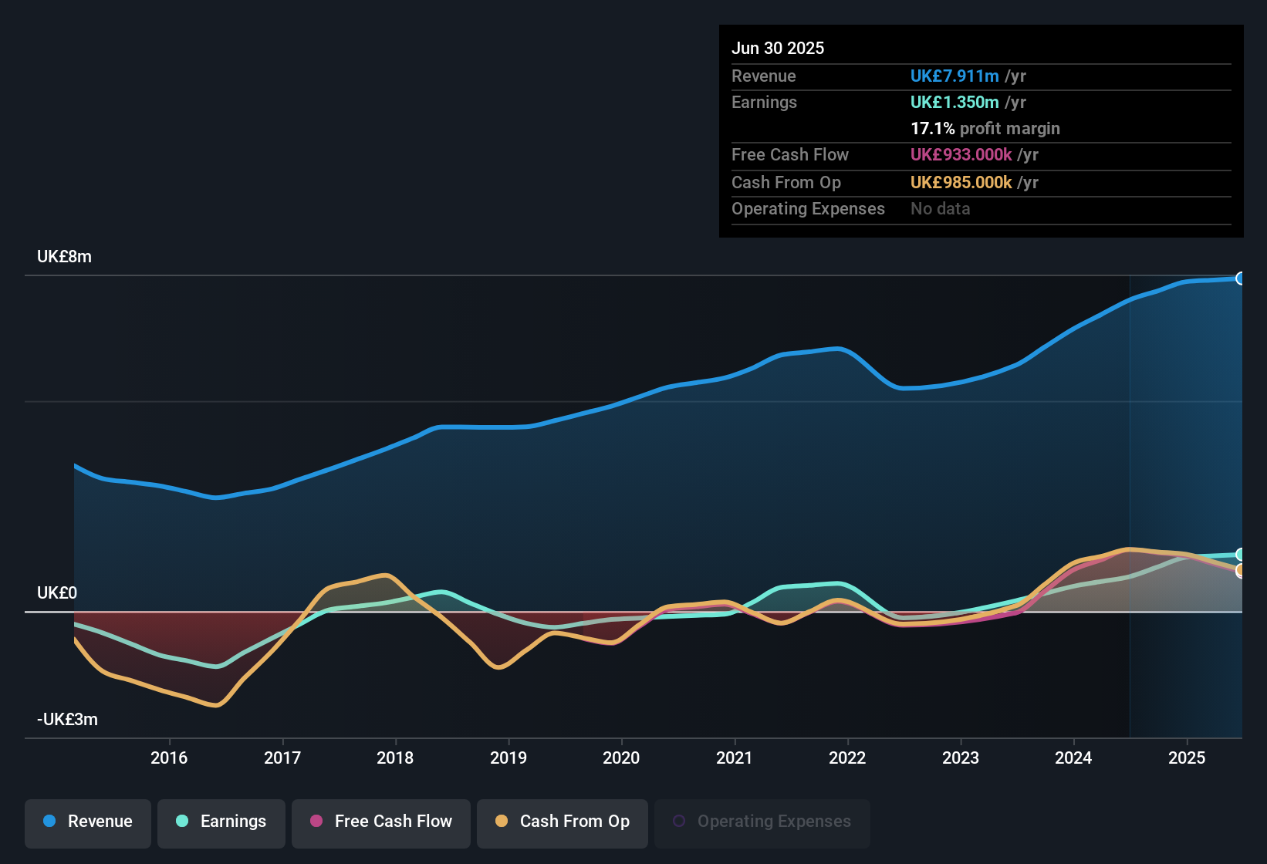
Task: Click the UK£7.911m Revenue value
Action: [x=954, y=76]
